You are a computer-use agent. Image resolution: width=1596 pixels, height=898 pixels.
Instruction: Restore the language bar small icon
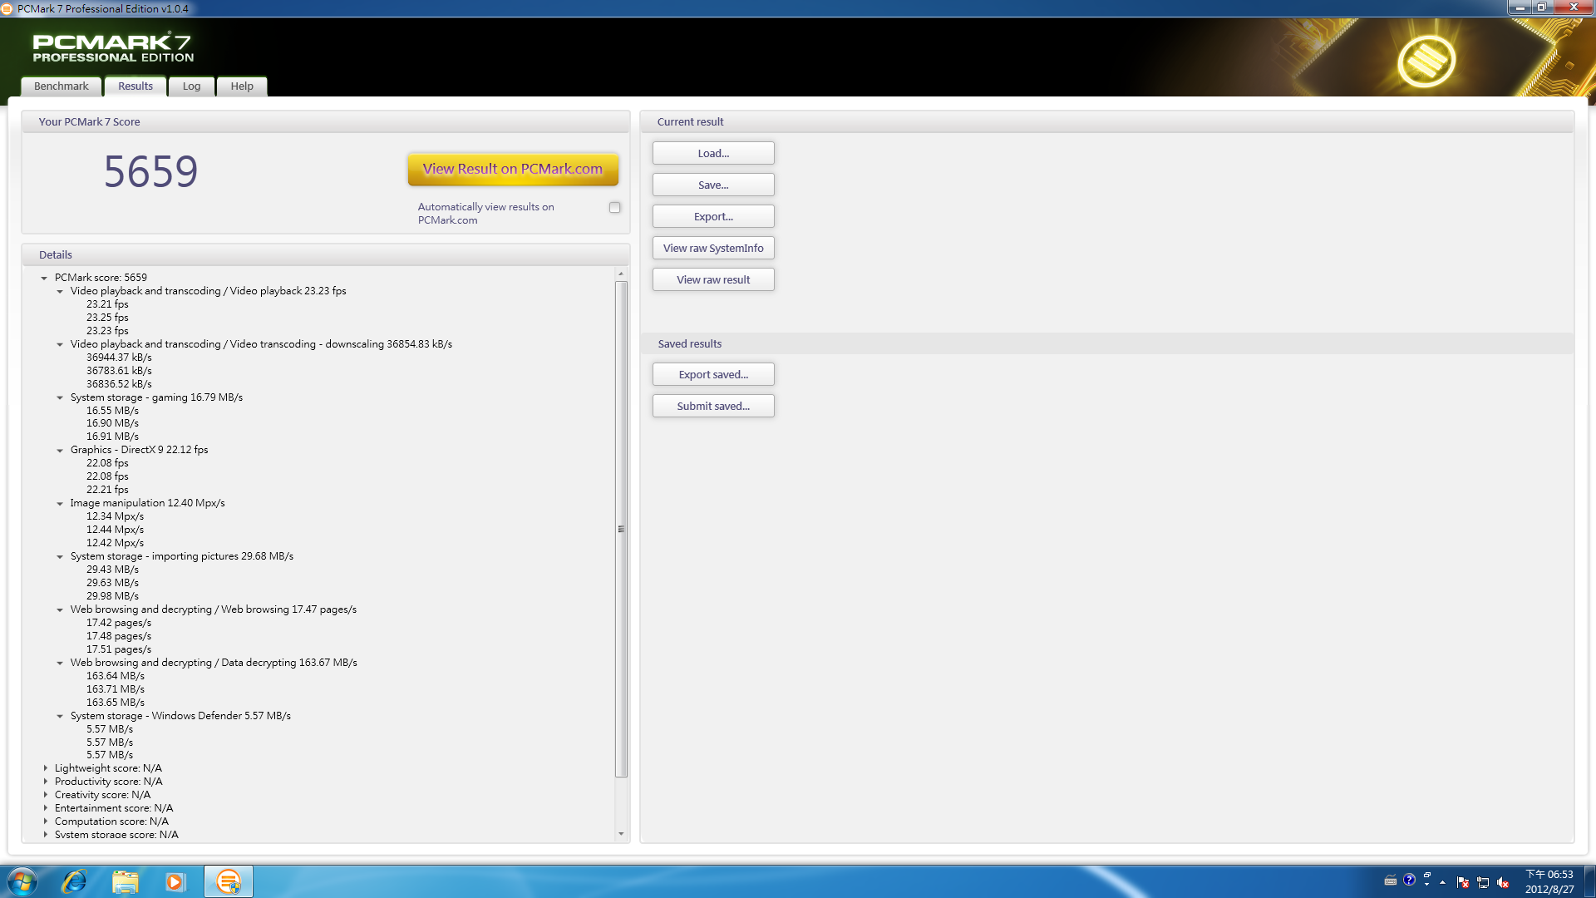click(1427, 876)
